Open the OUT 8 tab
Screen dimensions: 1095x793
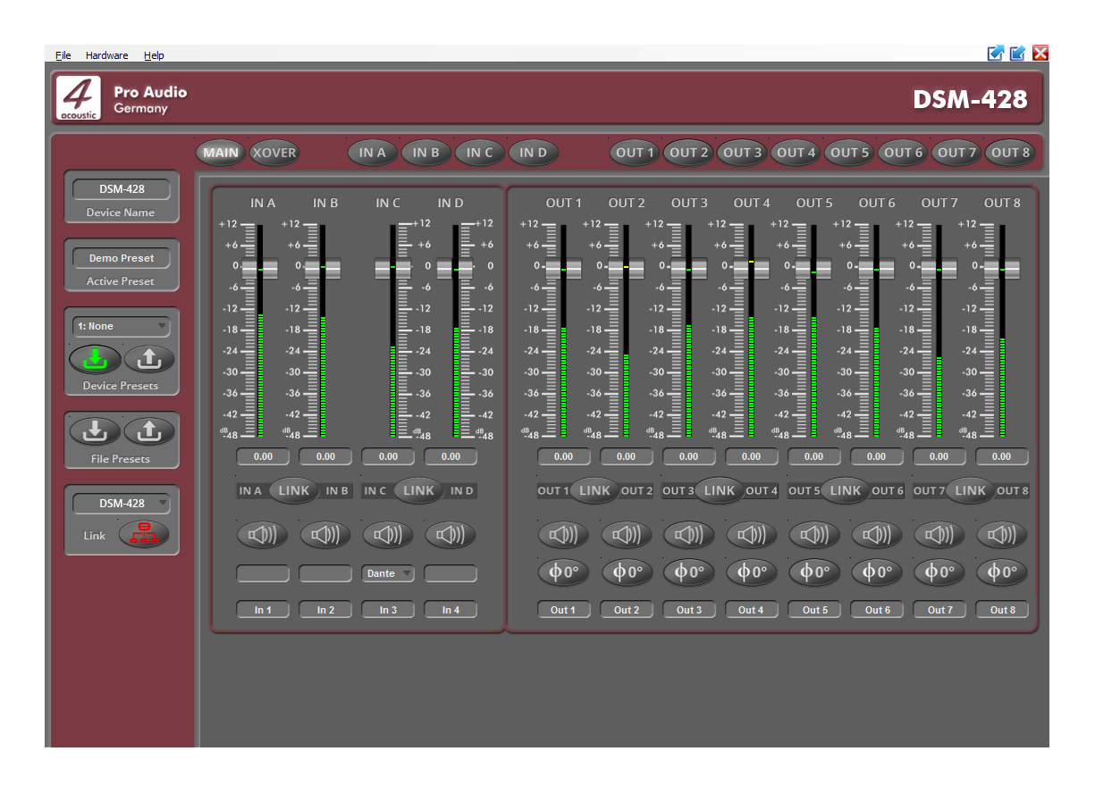(1010, 153)
